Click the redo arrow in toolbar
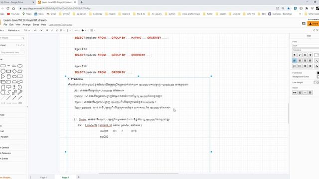 coord(41,30)
